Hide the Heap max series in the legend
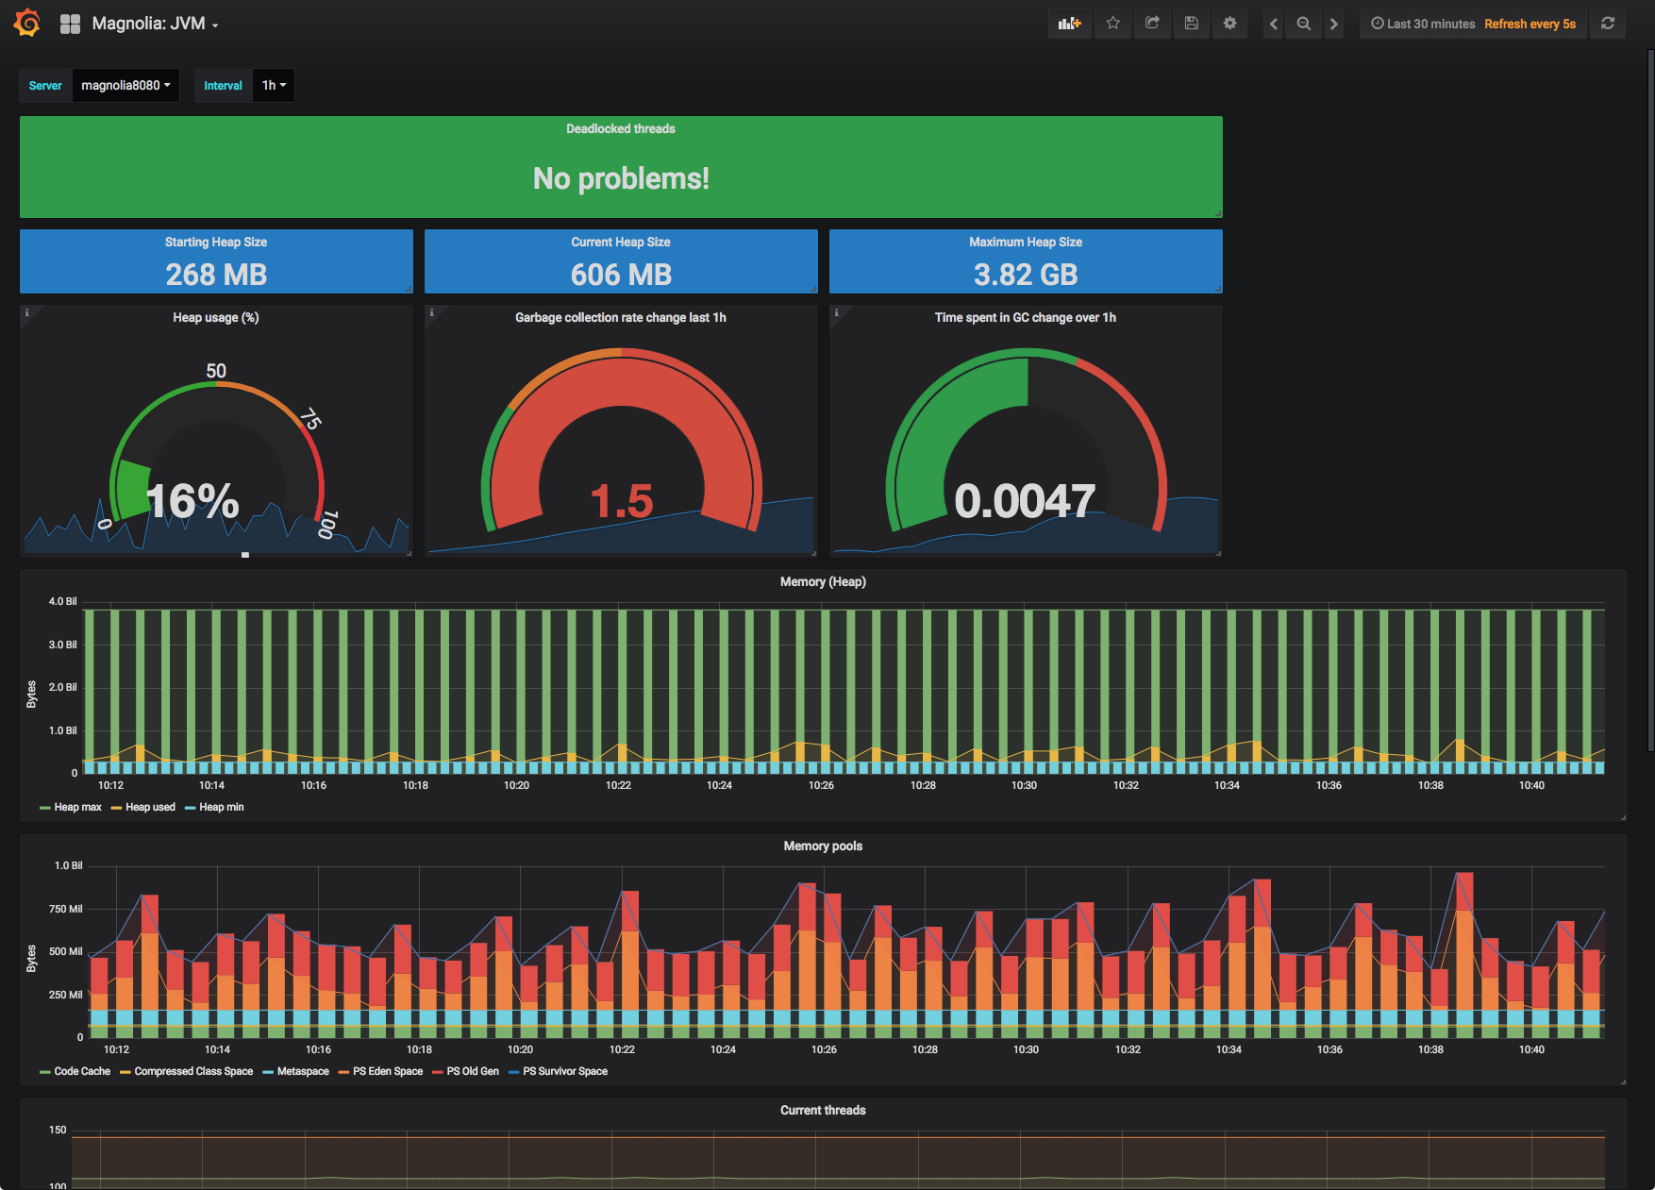Viewport: 1655px width, 1190px height. [x=76, y=807]
